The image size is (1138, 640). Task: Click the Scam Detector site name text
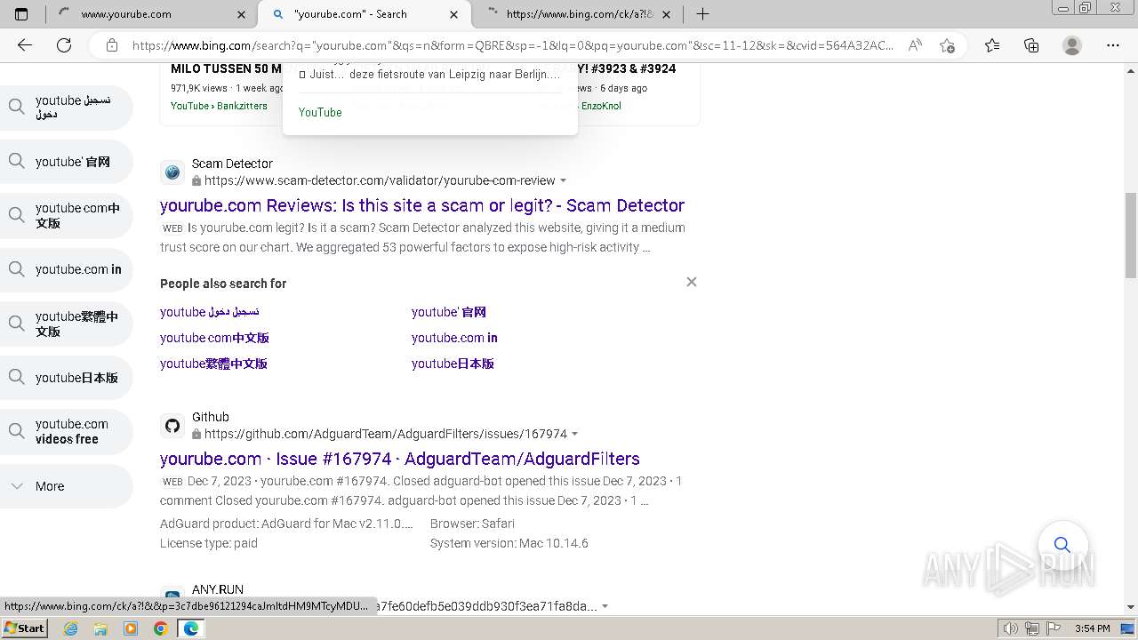[x=232, y=164]
